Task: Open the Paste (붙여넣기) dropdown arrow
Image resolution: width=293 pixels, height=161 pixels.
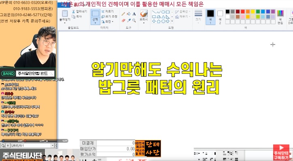Action: click(65, 23)
